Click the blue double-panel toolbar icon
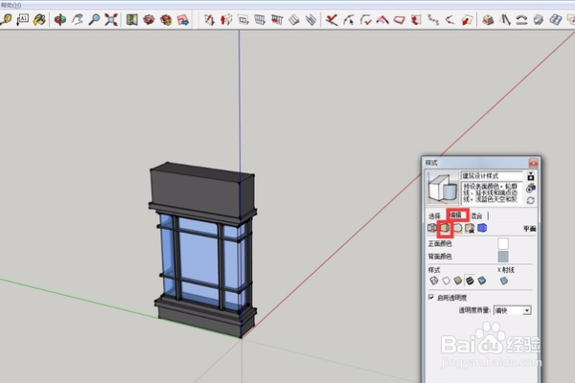 tap(555, 19)
